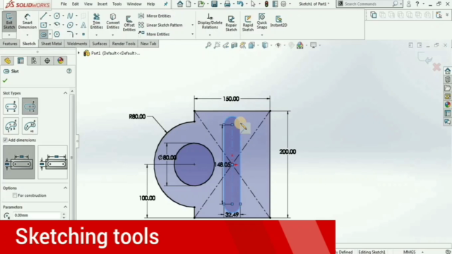This screenshot has width=452, height=254.
Task: Click the Print icon
Action: pyautogui.click(x=227, y=4)
